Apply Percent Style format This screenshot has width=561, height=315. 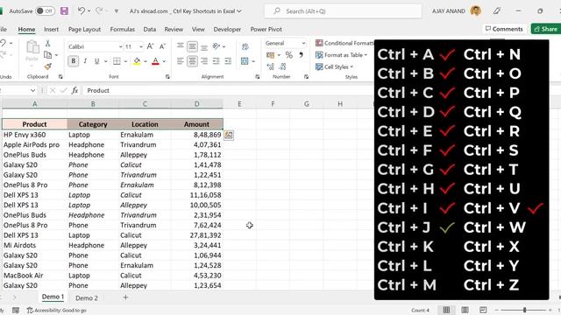[x=289, y=54]
